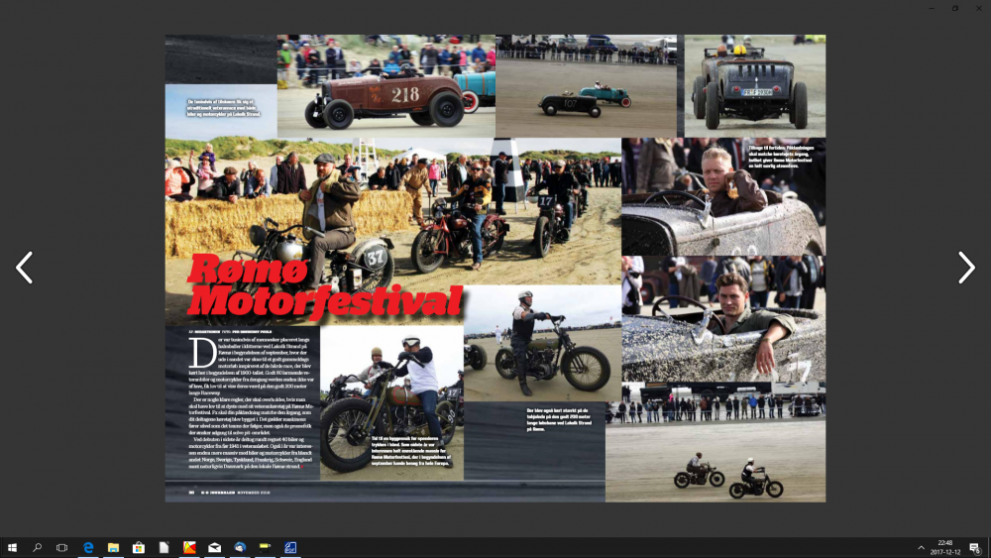Open File Explorer from the taskbar
Image resolution: width=991 pixels, height=558 pixels.
pyautogui.click(x=113, y=547)
